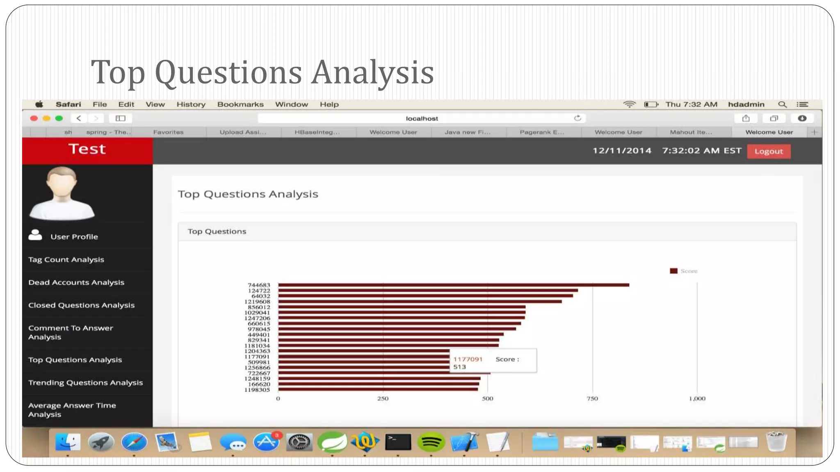Open Terminal in dock
The image size is (840, 472).
pyautogui.click(x=398, y=442)
